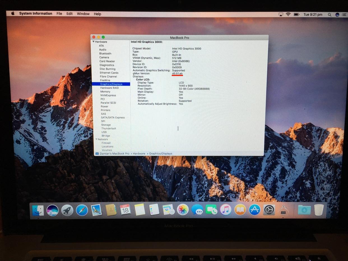This screenshot has width=348, height=261.
Task: Click Graphics/Displays in the path bar
Action: pyautogui.click(x=161, y=154)
